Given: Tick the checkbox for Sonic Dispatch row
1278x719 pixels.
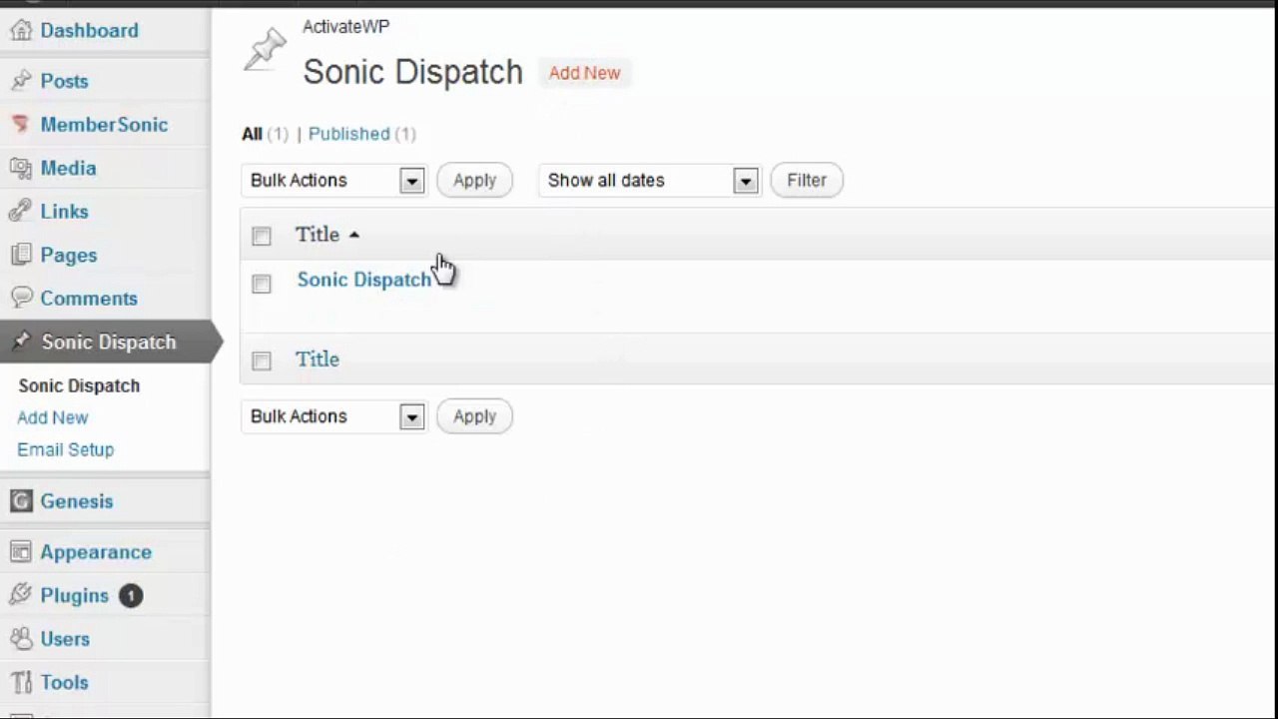Looking at the screenshot, I should pos(262,284).
